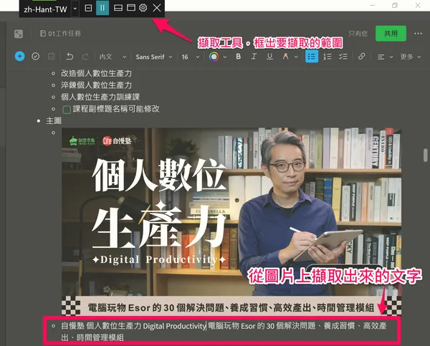The image size is (430, 346).
Task: Apply numbered list formatting
Action: click(328, 57)
